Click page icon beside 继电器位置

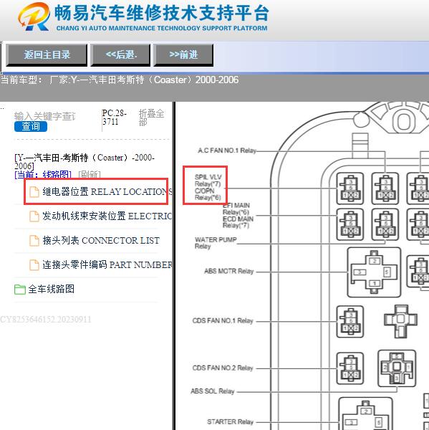[34, 191]
